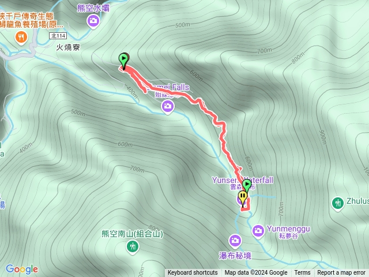Click the 火燒寮 place label
Image resolution: width=369 pixels, height=277 pixels.
tap(68, 47)
